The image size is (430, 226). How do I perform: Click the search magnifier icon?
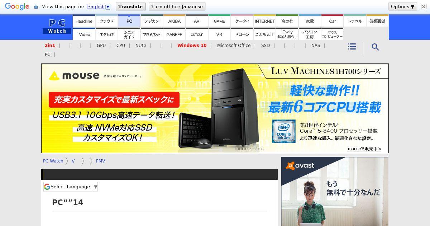coord(375,47)
